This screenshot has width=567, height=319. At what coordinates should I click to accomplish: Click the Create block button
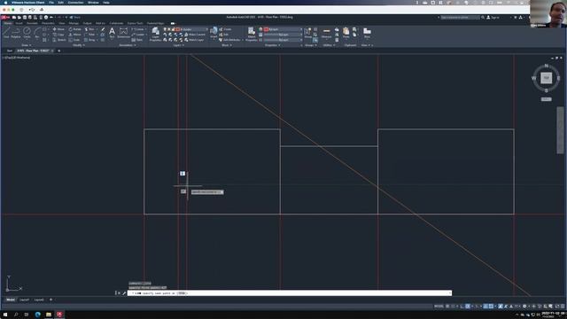[x=225, y=29]
